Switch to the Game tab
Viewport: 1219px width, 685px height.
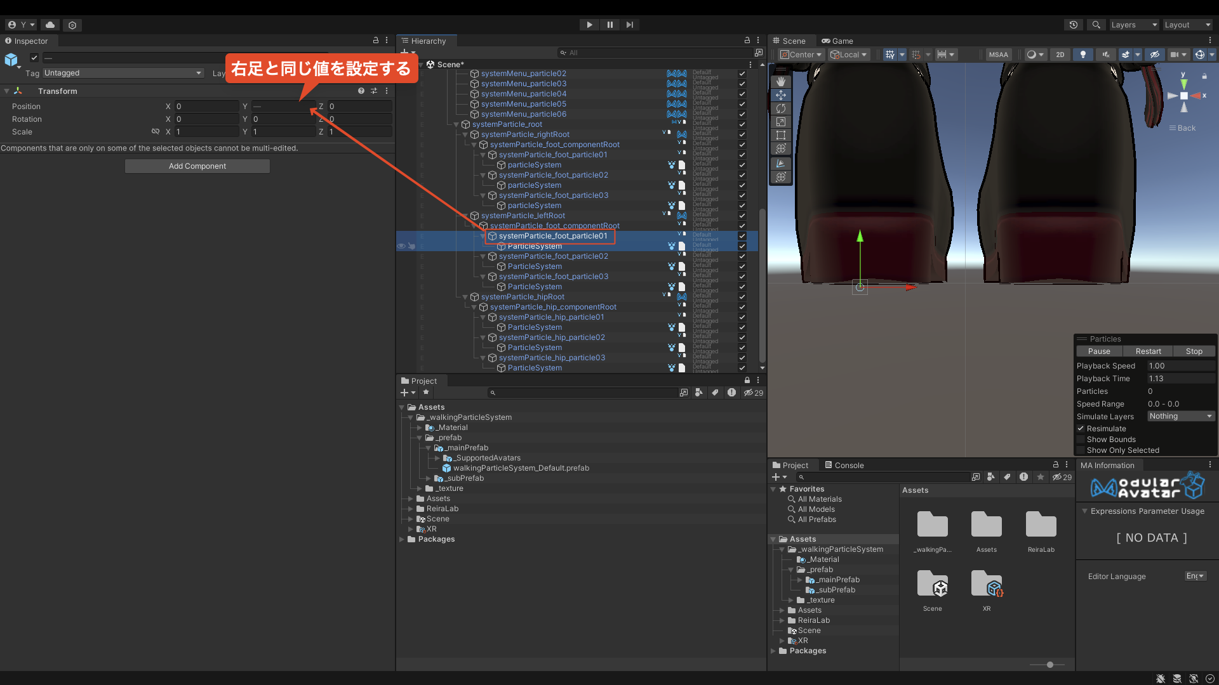[x=837, y=41]
